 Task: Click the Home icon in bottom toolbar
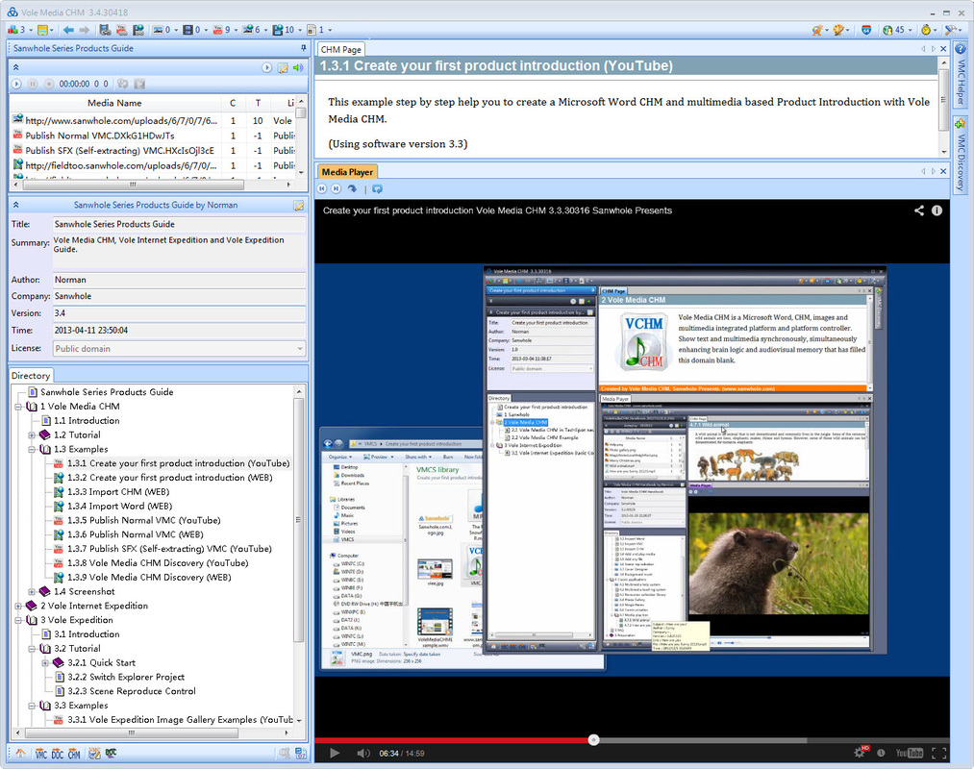point(20,754)
